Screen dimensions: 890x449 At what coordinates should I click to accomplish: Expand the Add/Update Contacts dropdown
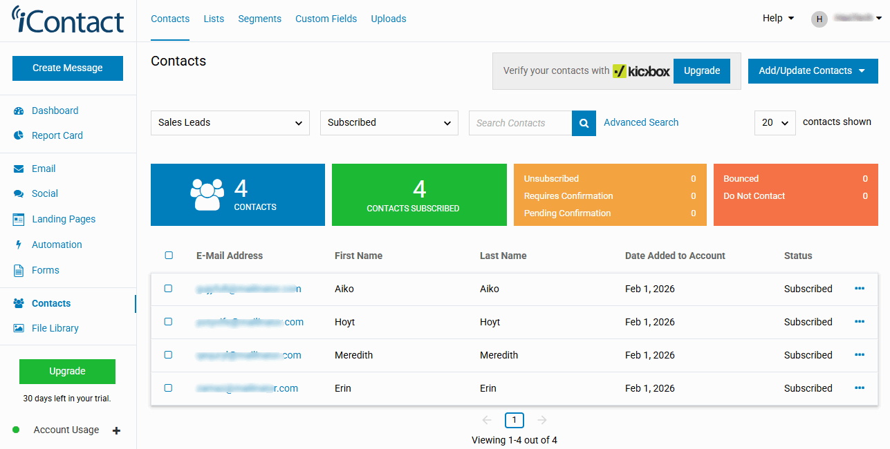pos(813,70)
